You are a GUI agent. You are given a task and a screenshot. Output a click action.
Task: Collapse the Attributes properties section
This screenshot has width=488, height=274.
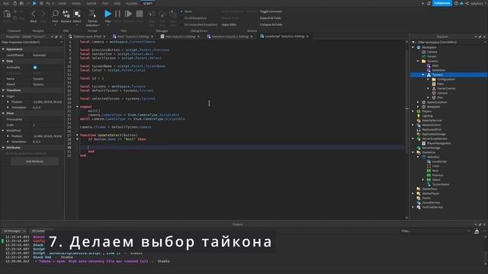click(3, 148)
